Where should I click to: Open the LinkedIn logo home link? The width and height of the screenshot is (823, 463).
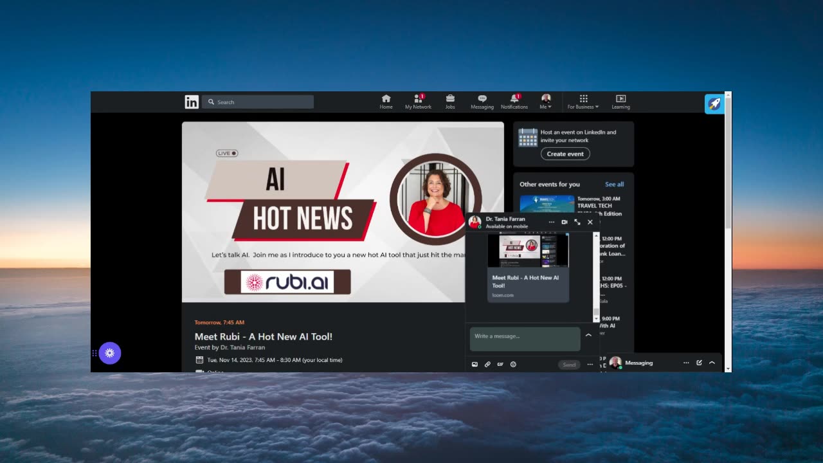(192, 102)
